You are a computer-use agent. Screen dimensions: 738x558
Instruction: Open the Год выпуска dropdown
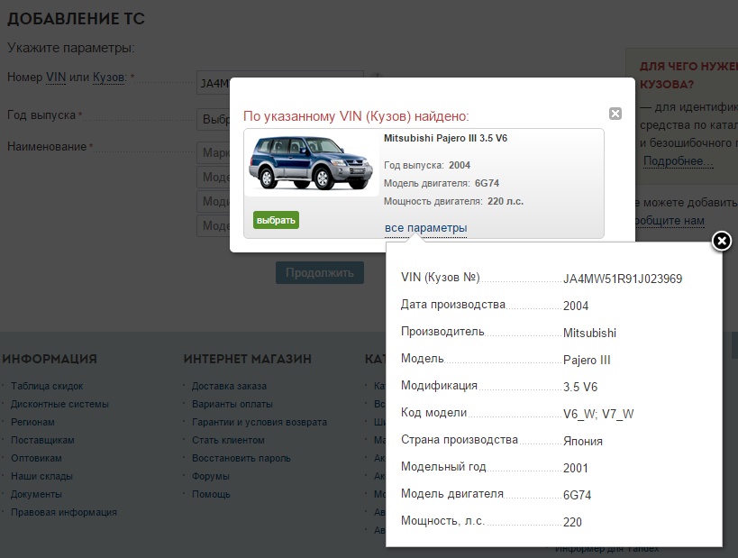(214, 119)
